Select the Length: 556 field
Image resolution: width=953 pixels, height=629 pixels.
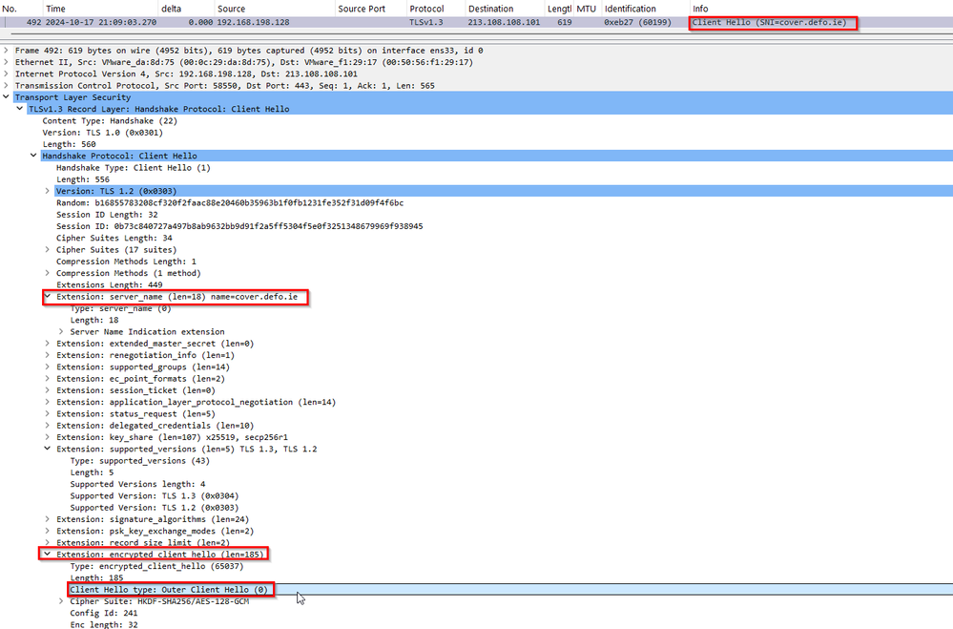(x=83, y=179)
